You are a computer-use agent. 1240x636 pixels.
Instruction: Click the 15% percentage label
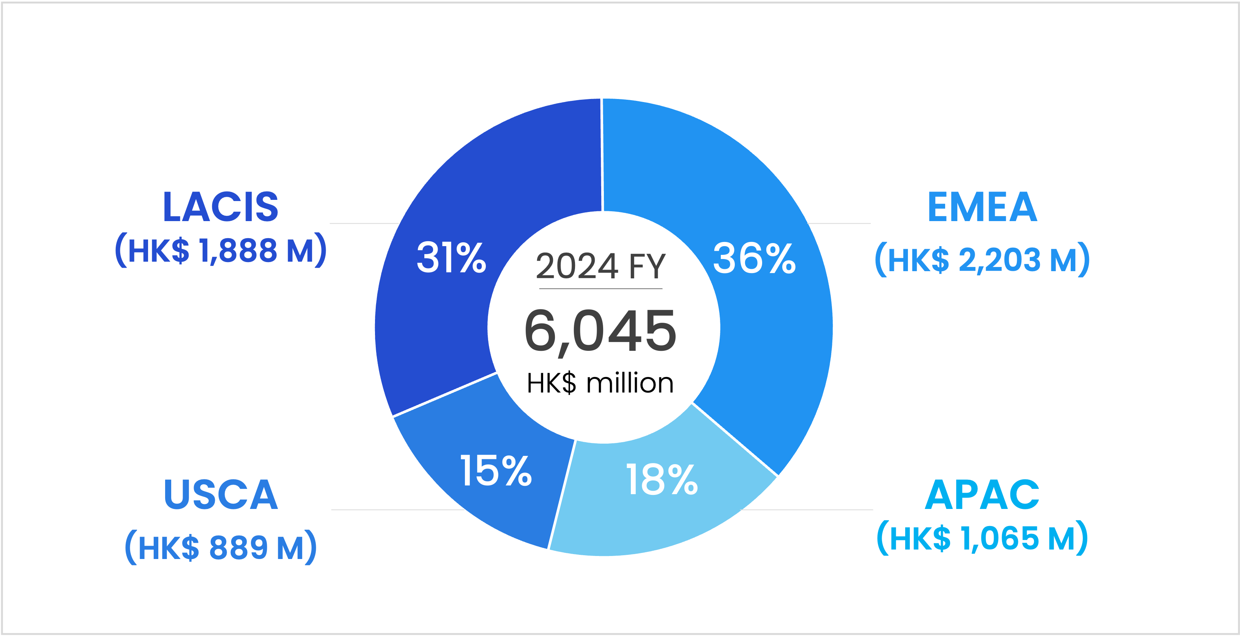(496, 471)
